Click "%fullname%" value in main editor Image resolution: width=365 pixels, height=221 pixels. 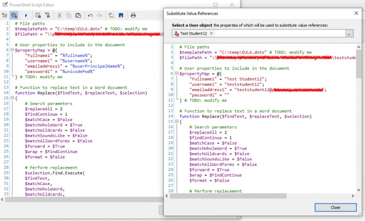(x=74, y=56)
